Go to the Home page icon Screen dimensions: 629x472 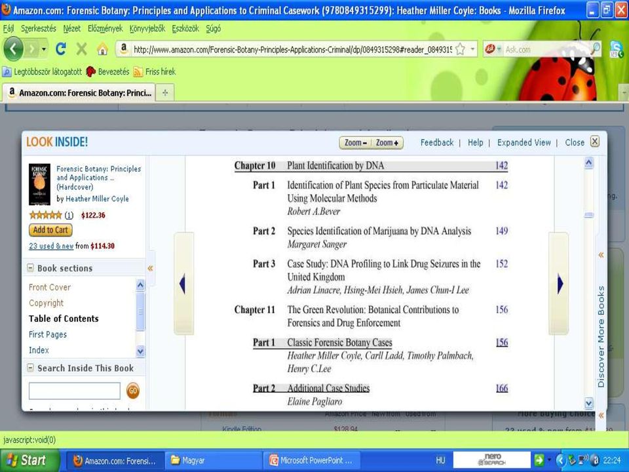(102, 49)
